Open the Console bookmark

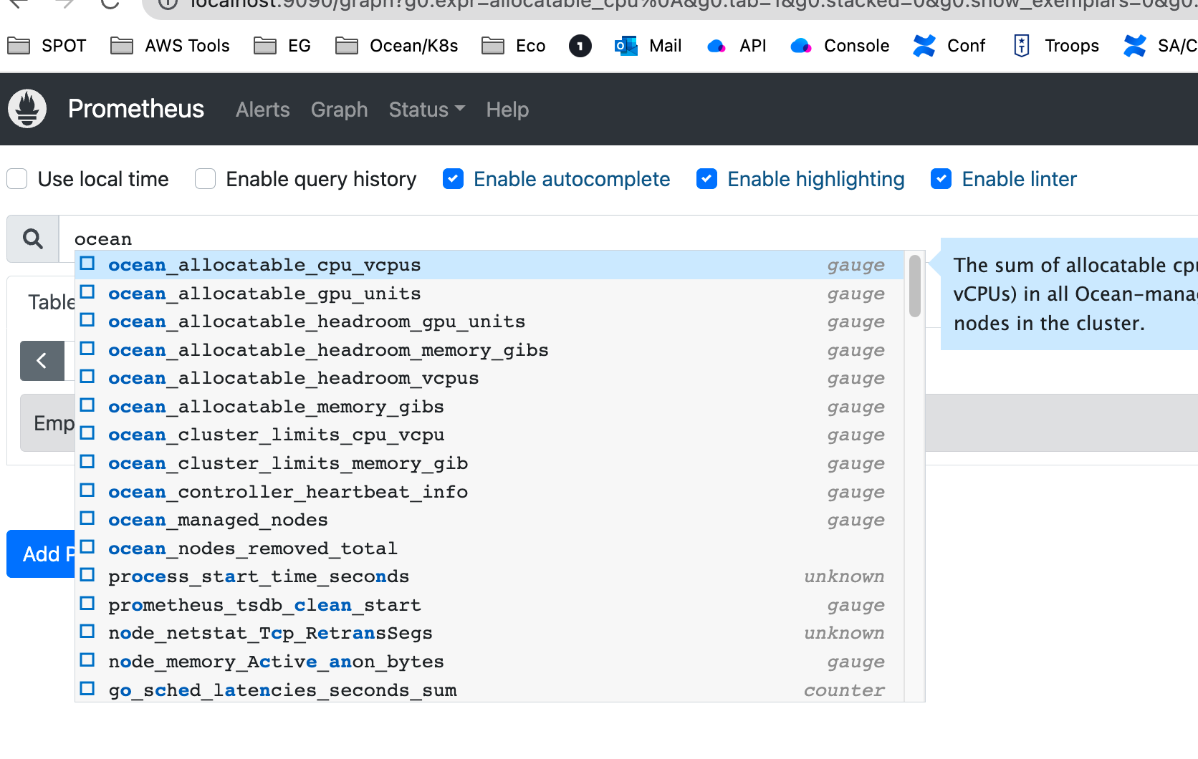(839, 46)
